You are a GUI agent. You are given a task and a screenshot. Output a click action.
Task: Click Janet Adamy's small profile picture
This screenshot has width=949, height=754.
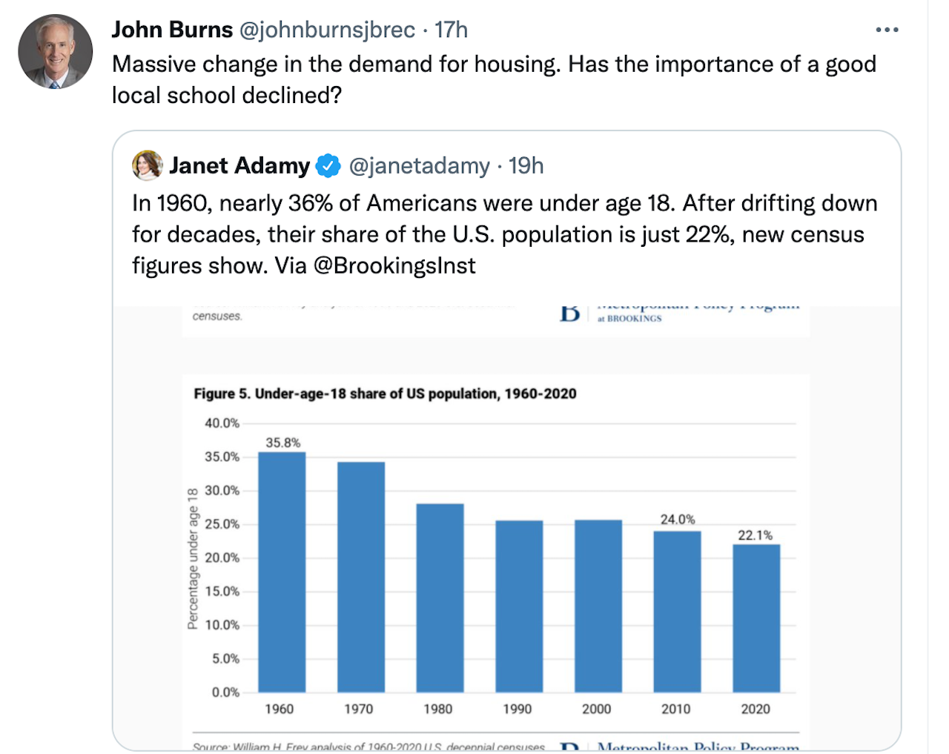147,165
